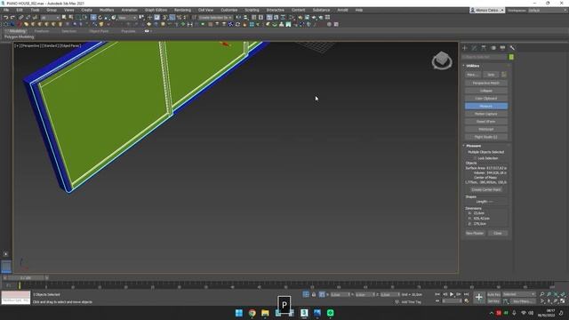Click the Create Center Point button
Viewport: 569px width, 320px height.
486,189
